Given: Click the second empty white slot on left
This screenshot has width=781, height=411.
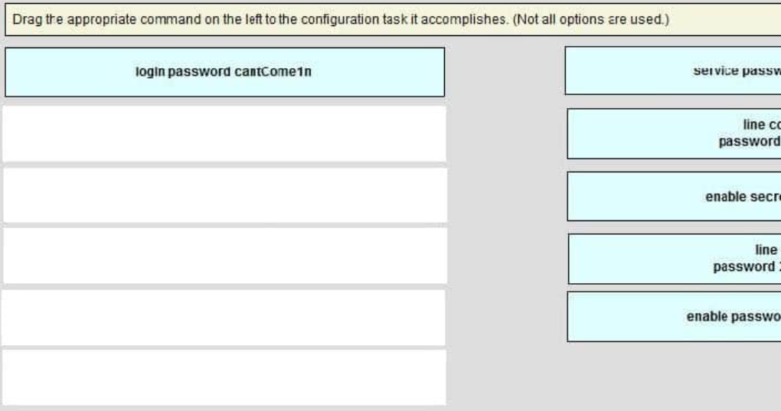Looking at the screenshot, I should (225, 195).
